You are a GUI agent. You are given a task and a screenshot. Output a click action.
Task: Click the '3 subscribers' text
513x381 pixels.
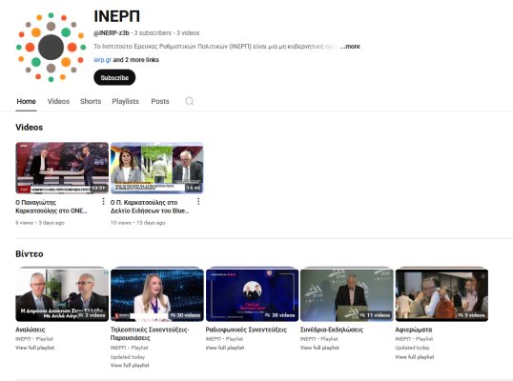click(x=153, y=33)
